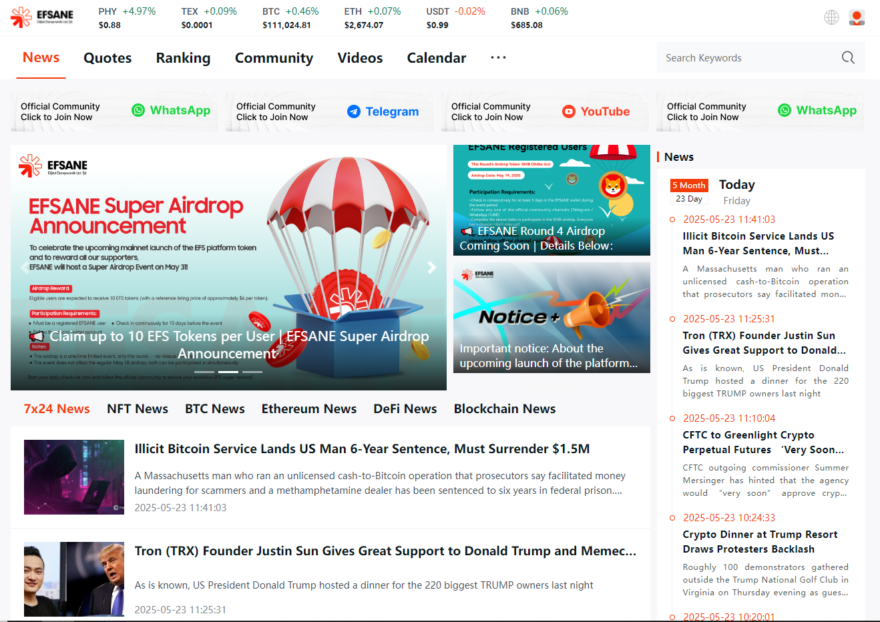Open CFTC Perpetual Futures sidebar story
880x622 pixels.
point(762,442)
